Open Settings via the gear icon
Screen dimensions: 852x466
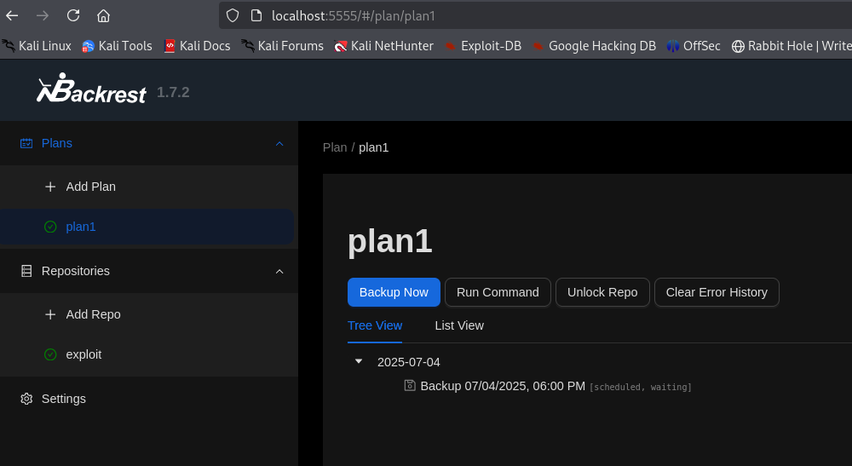coord(26,399)
